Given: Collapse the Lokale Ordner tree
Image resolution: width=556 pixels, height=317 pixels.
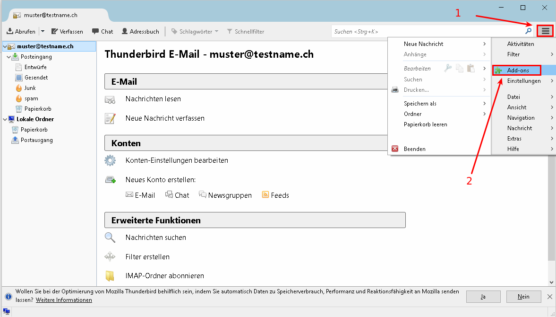Looking at the screenshot, I should coord(5,119).
